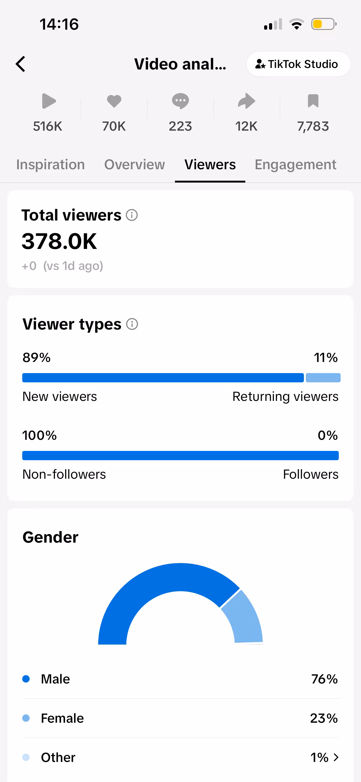Select the Male gender row
Image resolution: width=361 pixels, height=782 pixels.
click(180, 679)
